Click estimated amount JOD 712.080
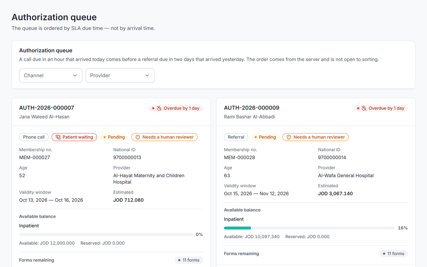This screenshot has width=427, height=267. [128, 200]
